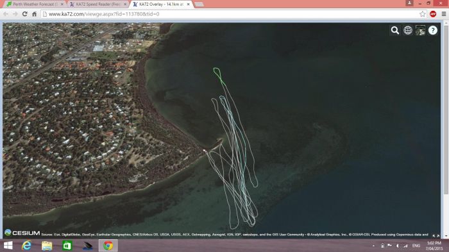
Task: Open File Explorer from taskbar
Action: coord(47,246)
